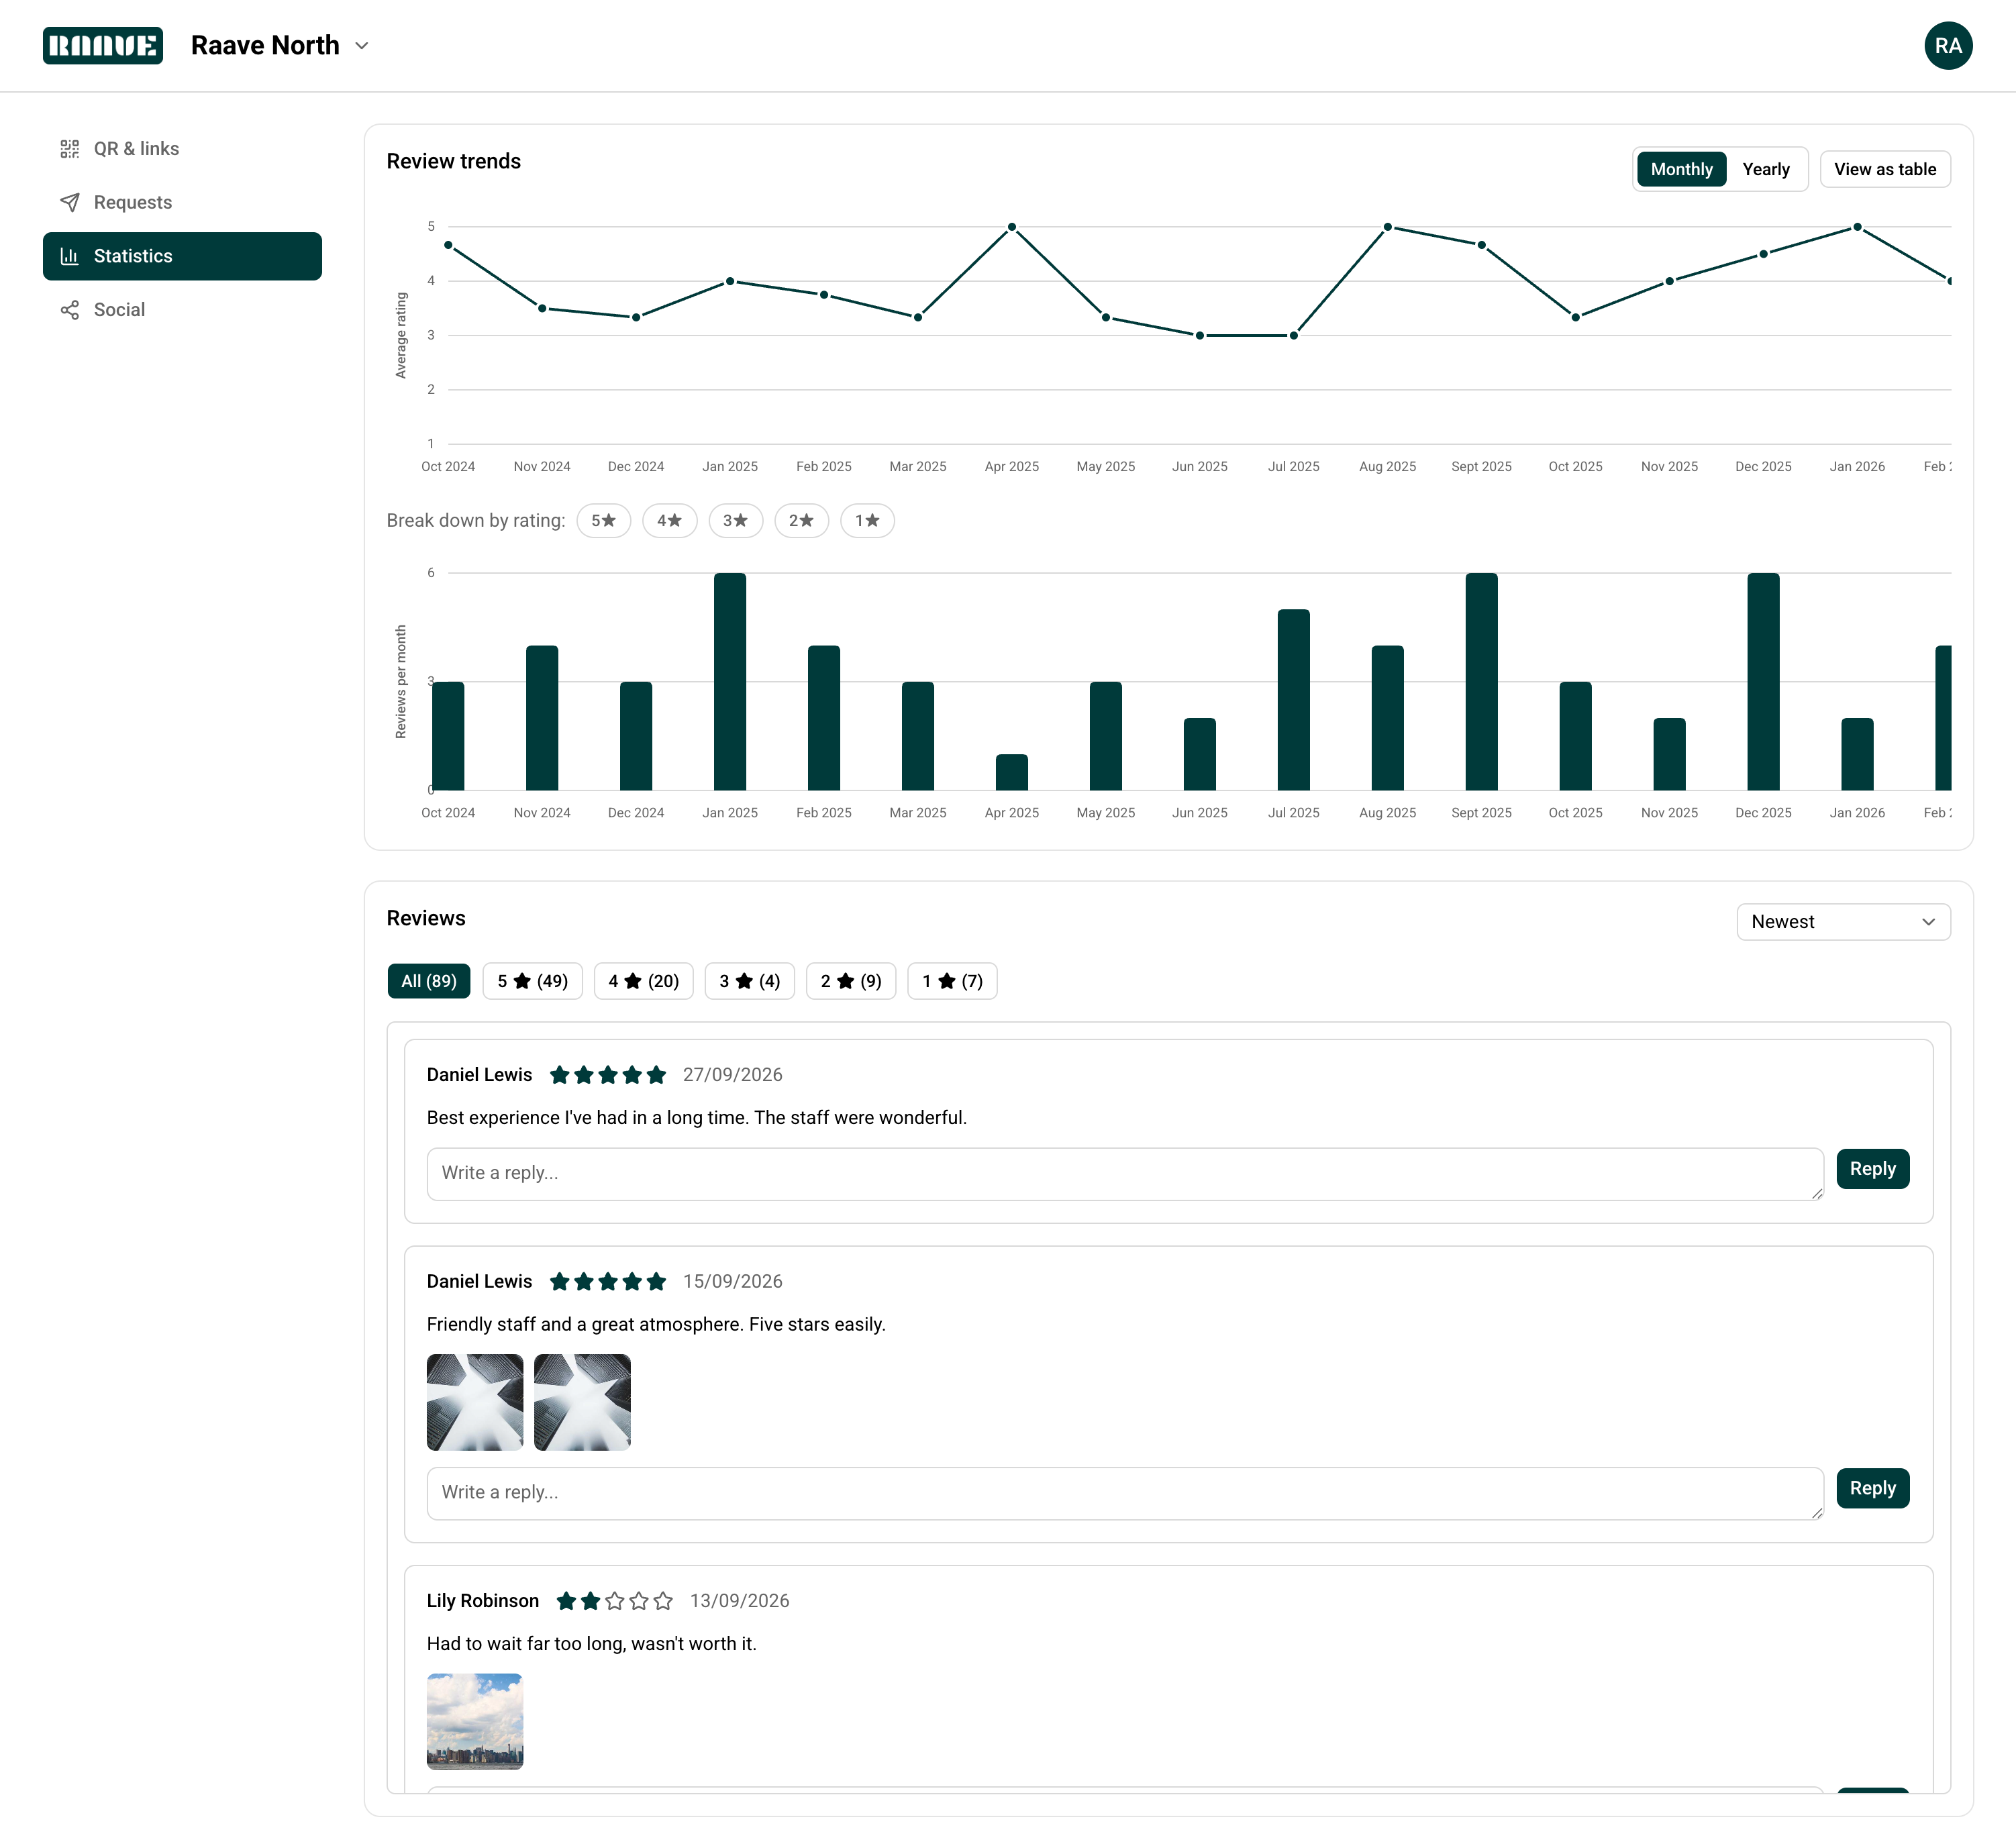Click the Requests paper plane icon
Image resolution: width=2016 pixels, height=1848 pixels.
click(x=70, y=202)
